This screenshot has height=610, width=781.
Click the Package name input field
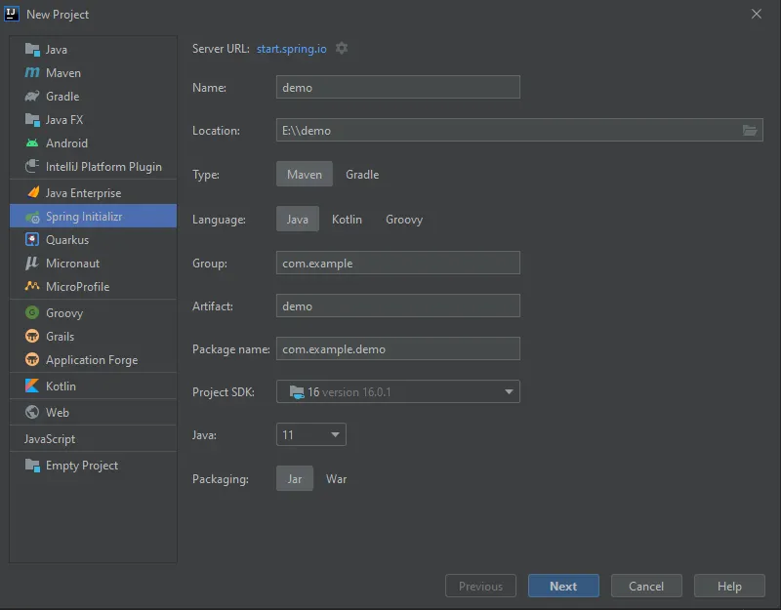[x=398, y=348]
